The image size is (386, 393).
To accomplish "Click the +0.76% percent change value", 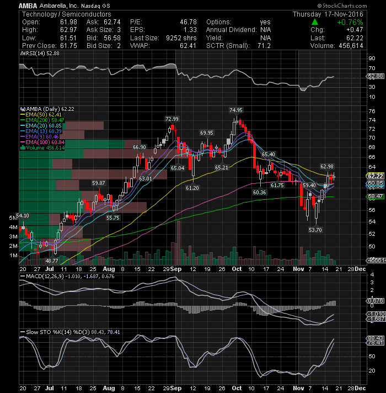I will pyautogui.click(x=350, y=22).
